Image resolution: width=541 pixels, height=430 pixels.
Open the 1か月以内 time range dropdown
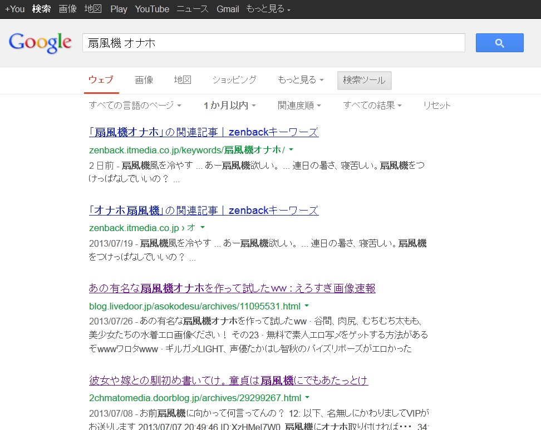pyautogui.click(x=229, y=105)
